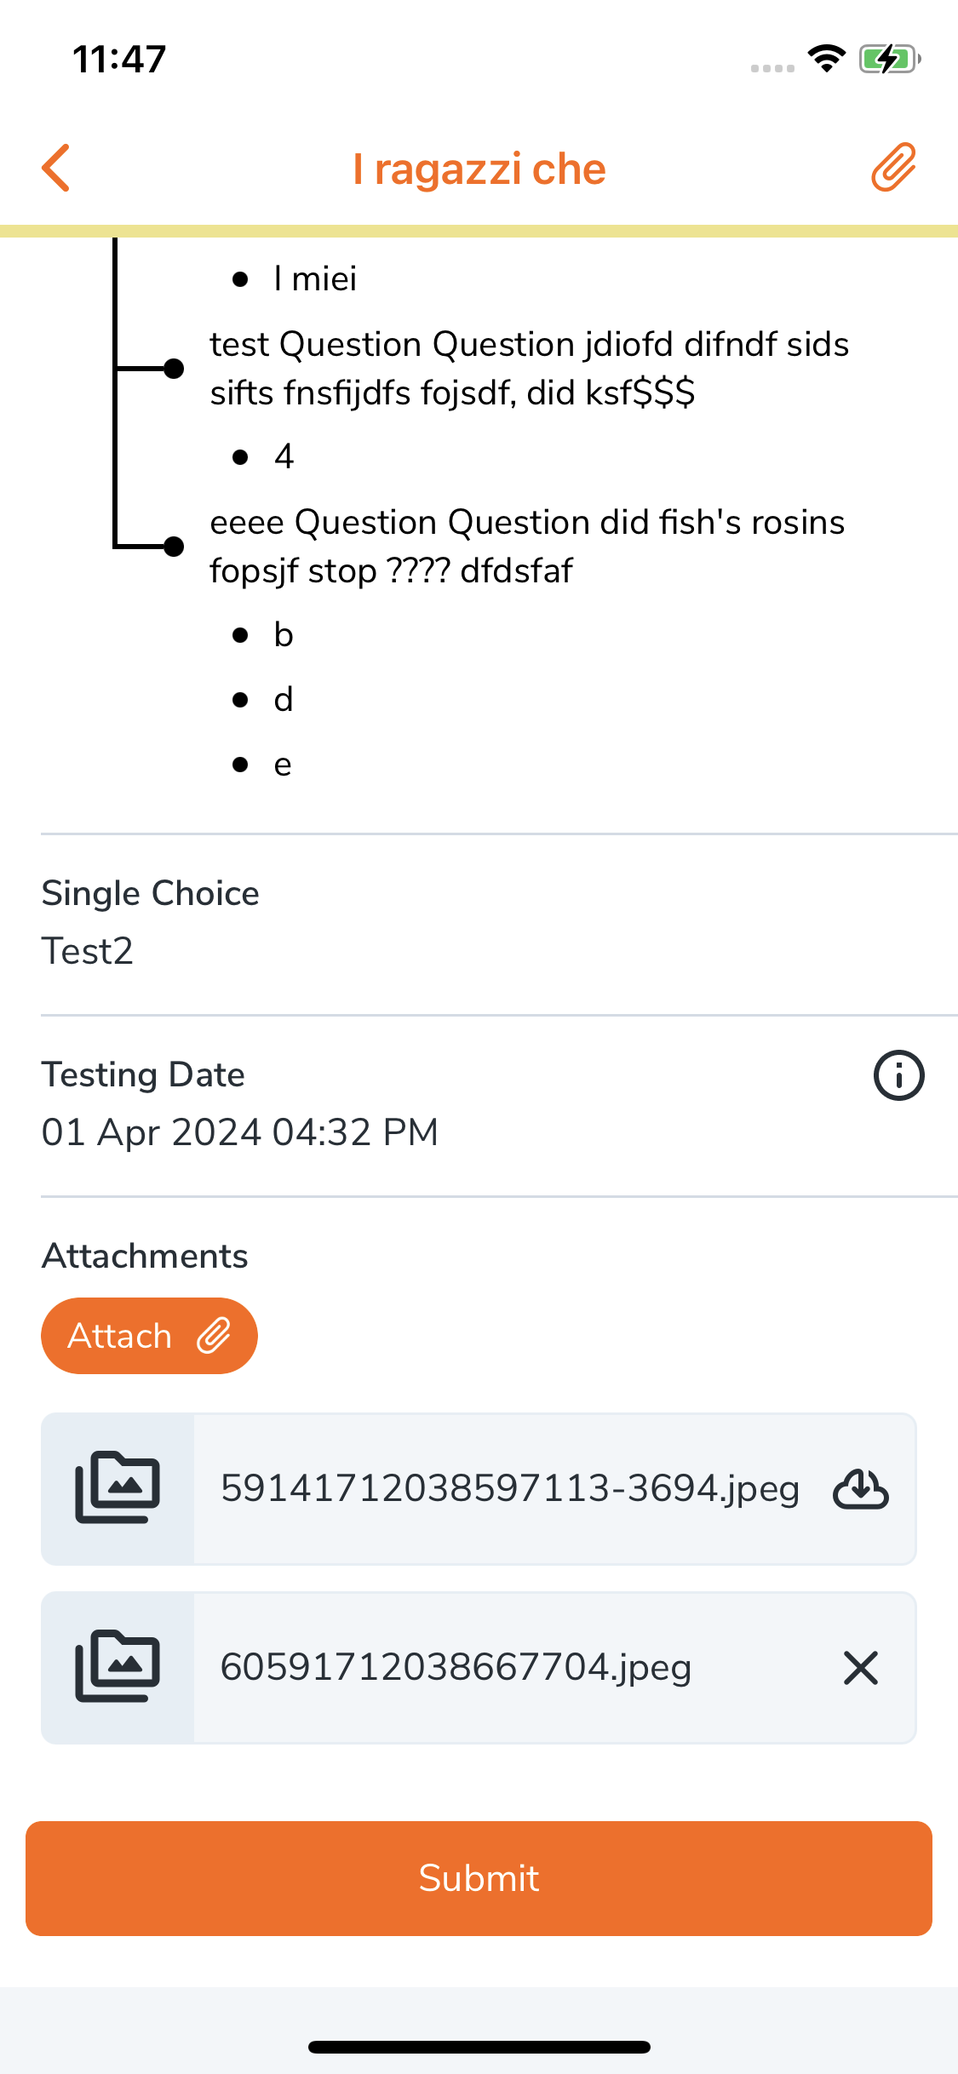Tap the Testing Date value field
Image resolution: width=958 pixels, height=2074 pixels.
tap(240, 1132)
